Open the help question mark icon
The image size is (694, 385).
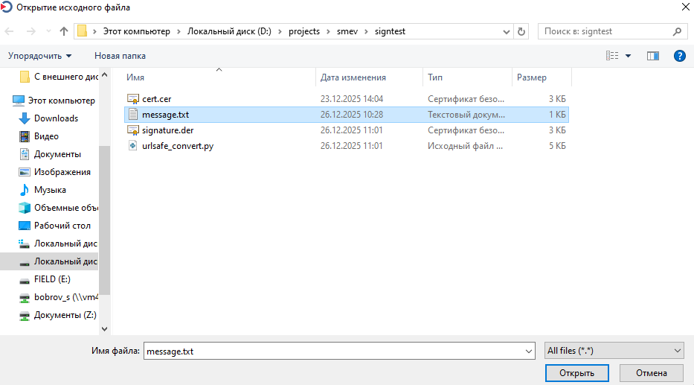(678, 56)
